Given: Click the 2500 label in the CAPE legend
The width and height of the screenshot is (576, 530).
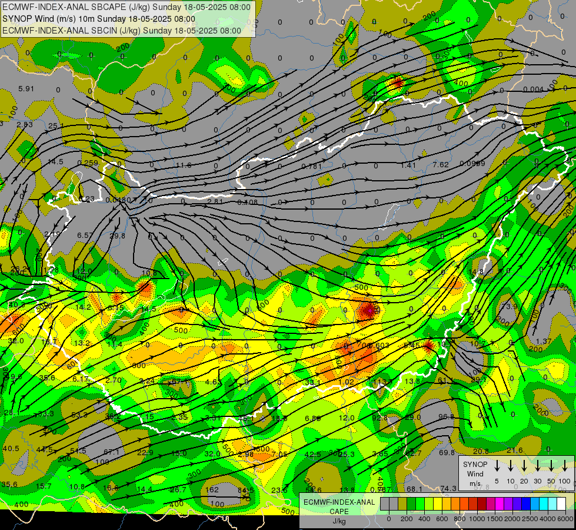Looking at the screenshot, I should (530, 519).
